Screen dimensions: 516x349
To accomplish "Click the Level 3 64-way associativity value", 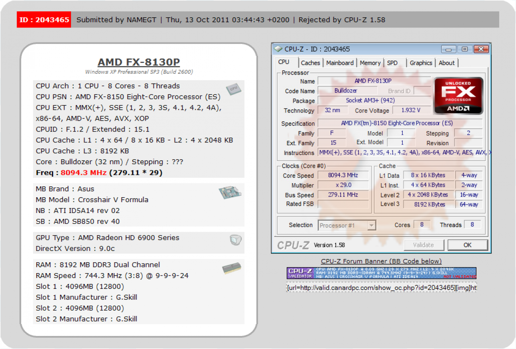I will click(x=469, y=205).
